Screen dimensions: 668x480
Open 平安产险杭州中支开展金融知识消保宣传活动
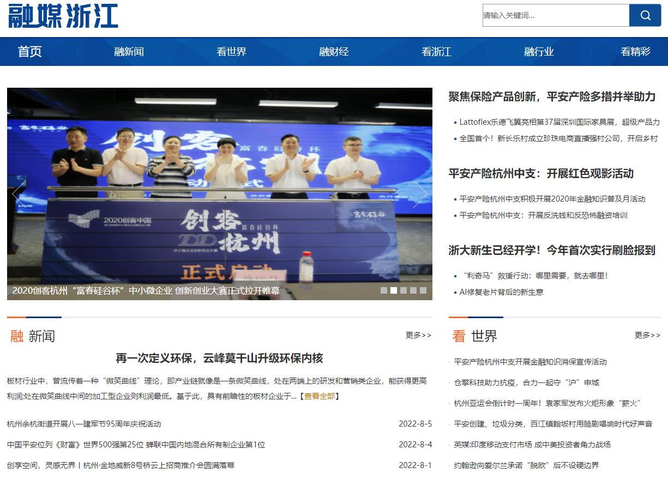coord(531,362)
